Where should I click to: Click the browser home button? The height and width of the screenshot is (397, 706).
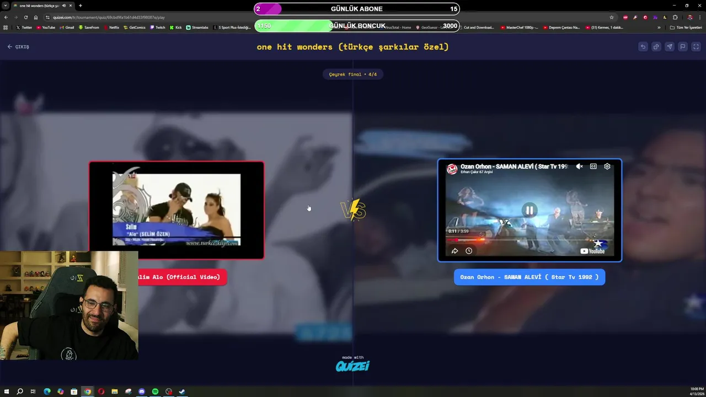click(x=36, y=17)
